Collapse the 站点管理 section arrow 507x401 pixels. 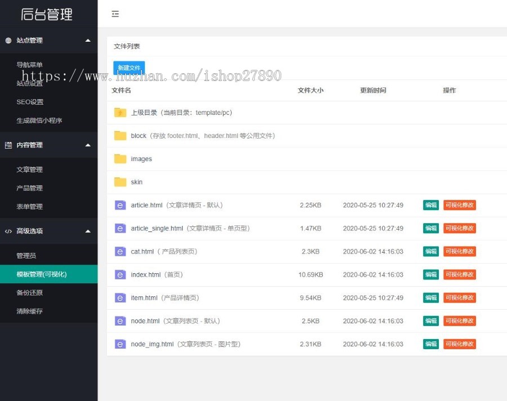pyautogui.click(x=88, y=41)
